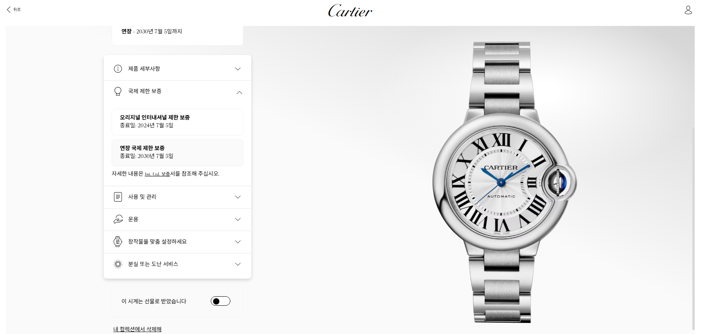
Task: Open the Int. Ltd. 보증 link
Action: (x=157, y=174)
